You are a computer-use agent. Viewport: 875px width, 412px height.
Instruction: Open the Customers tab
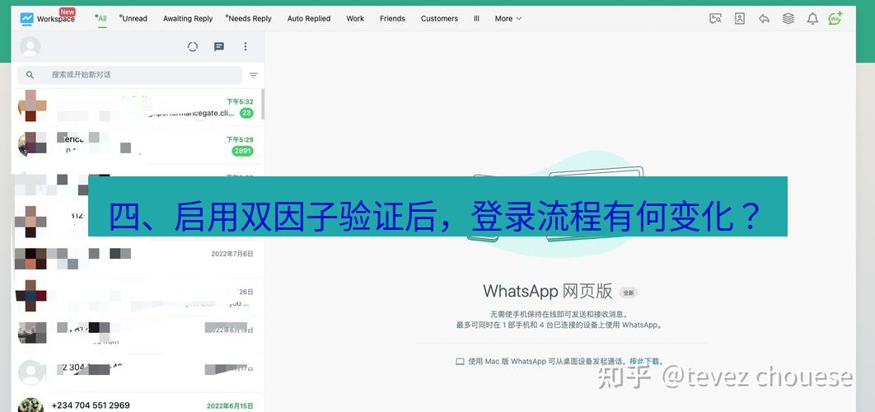439,18
